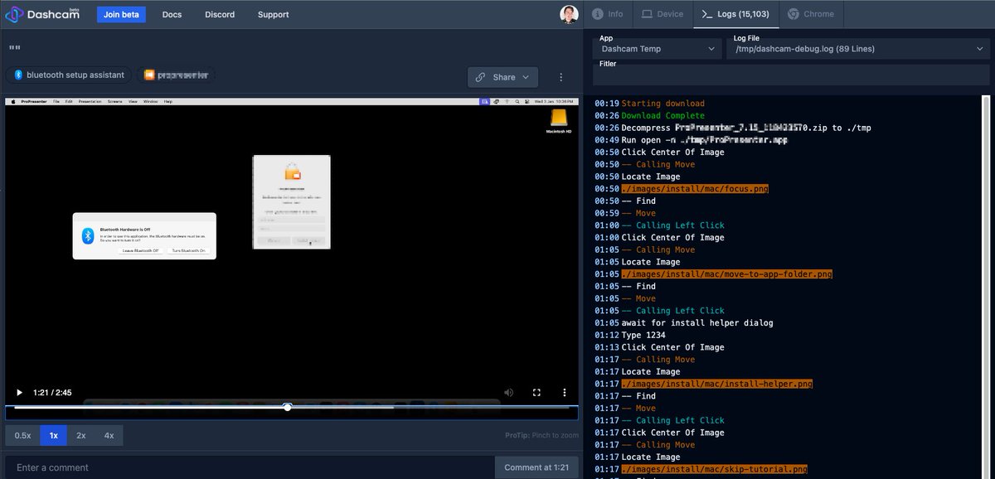Set playback speed to 1x
The height and width of the screenshot is (479, 995).
(x=54, y=435)
